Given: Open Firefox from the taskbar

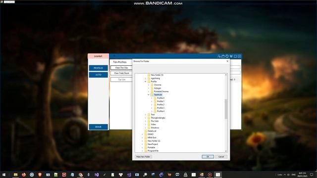Looking at the screenshot, I should point(24,175).
